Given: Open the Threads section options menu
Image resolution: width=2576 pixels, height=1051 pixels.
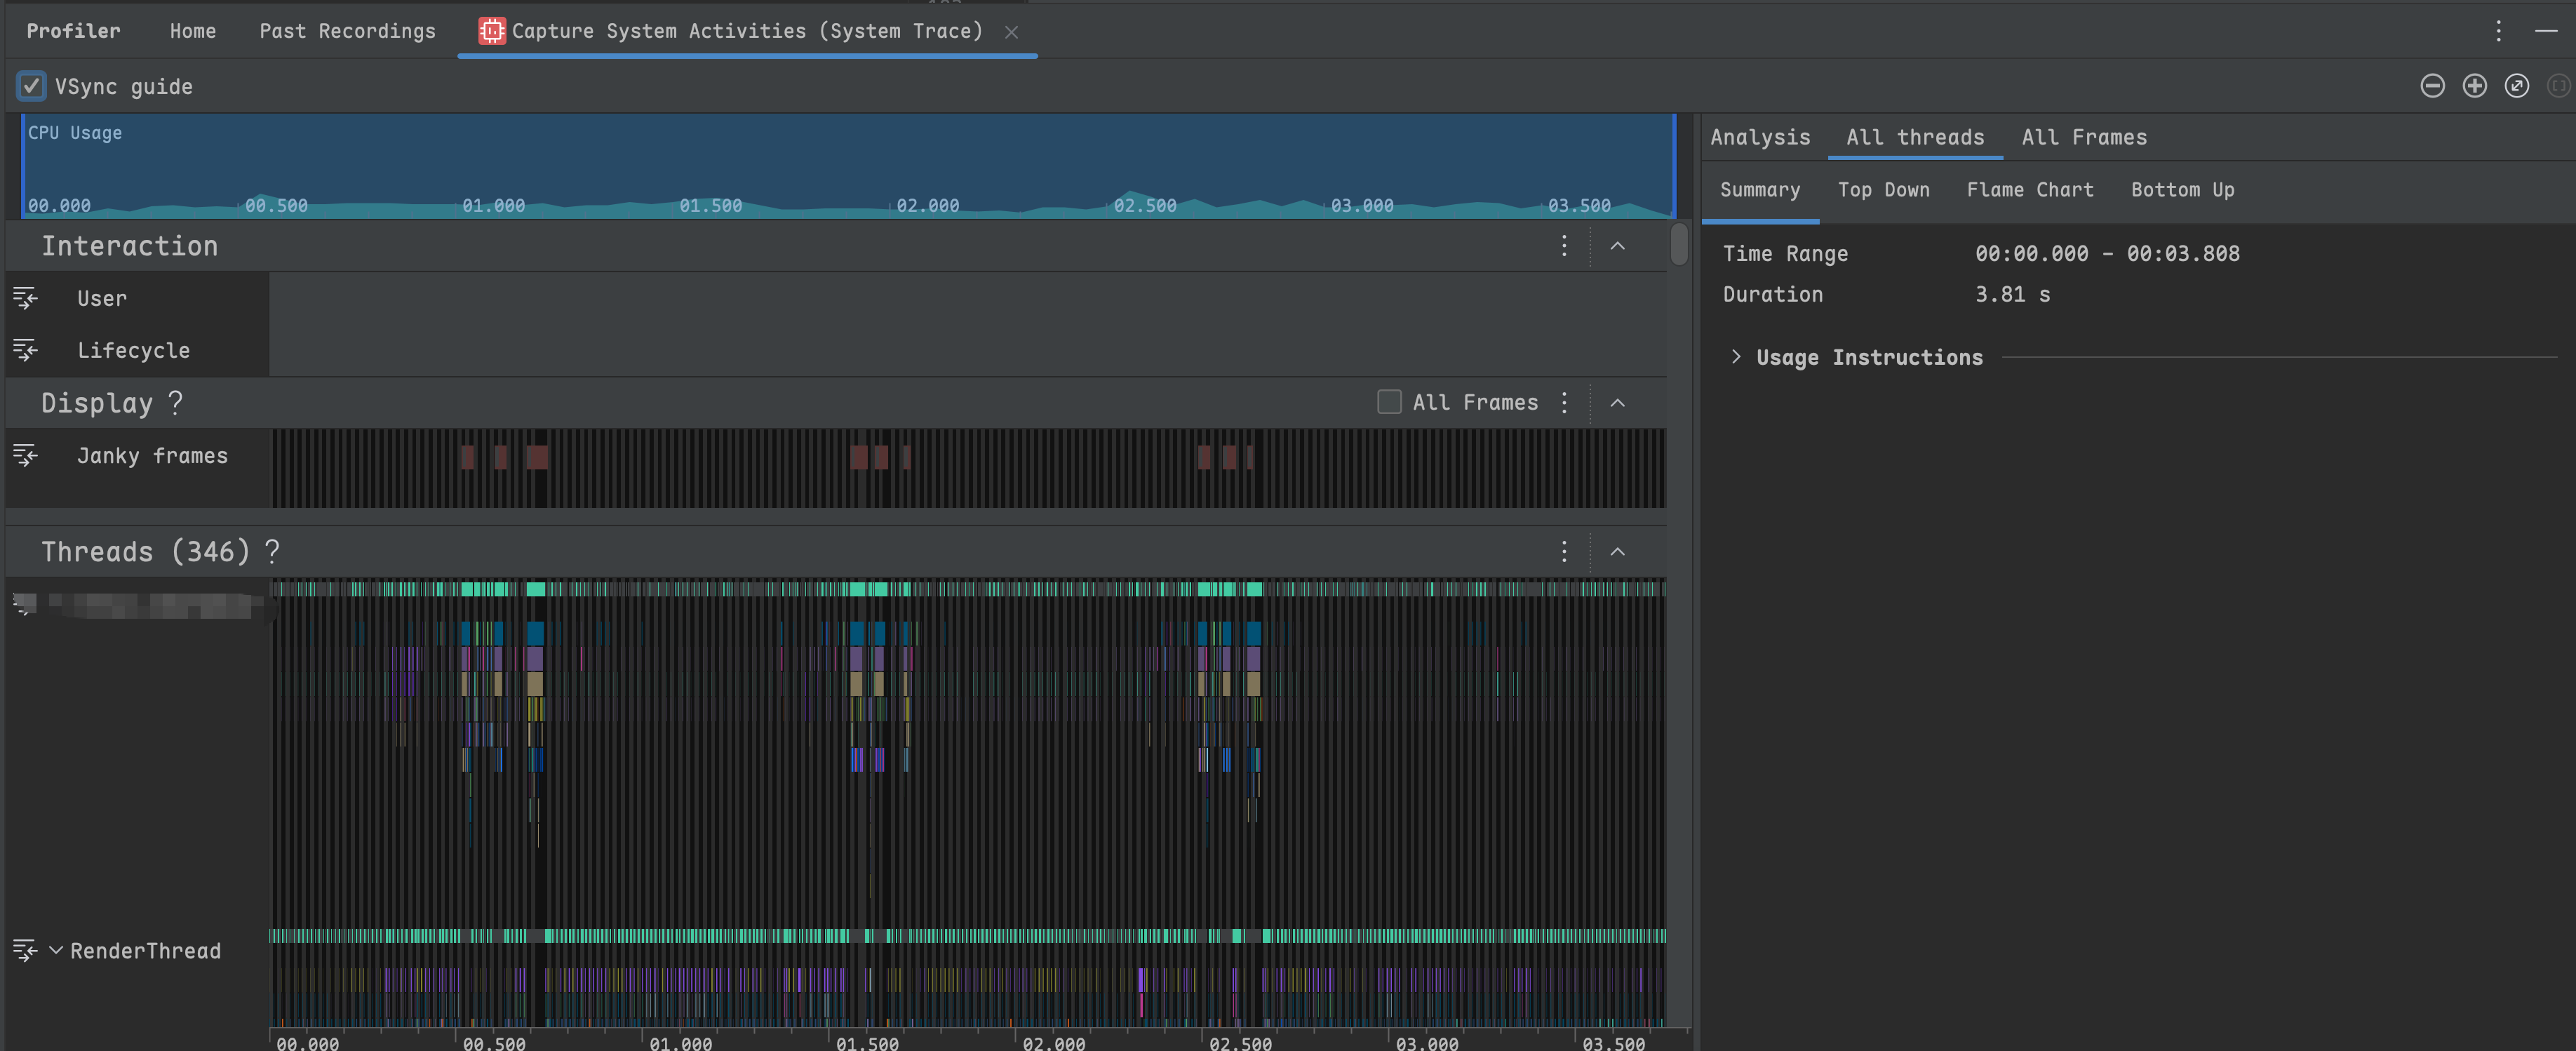Looking at the screenshot, I should [1564, 551].
